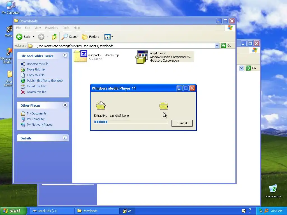Click the magnifier tray icon
This screenshot has height=215, width=287.
click(266, 211)
